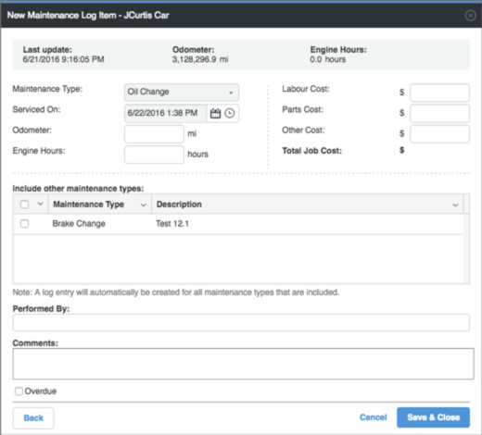Click the Odometer mileage input field
This screenshot has height=435, width=482.
tap(154, 134)
